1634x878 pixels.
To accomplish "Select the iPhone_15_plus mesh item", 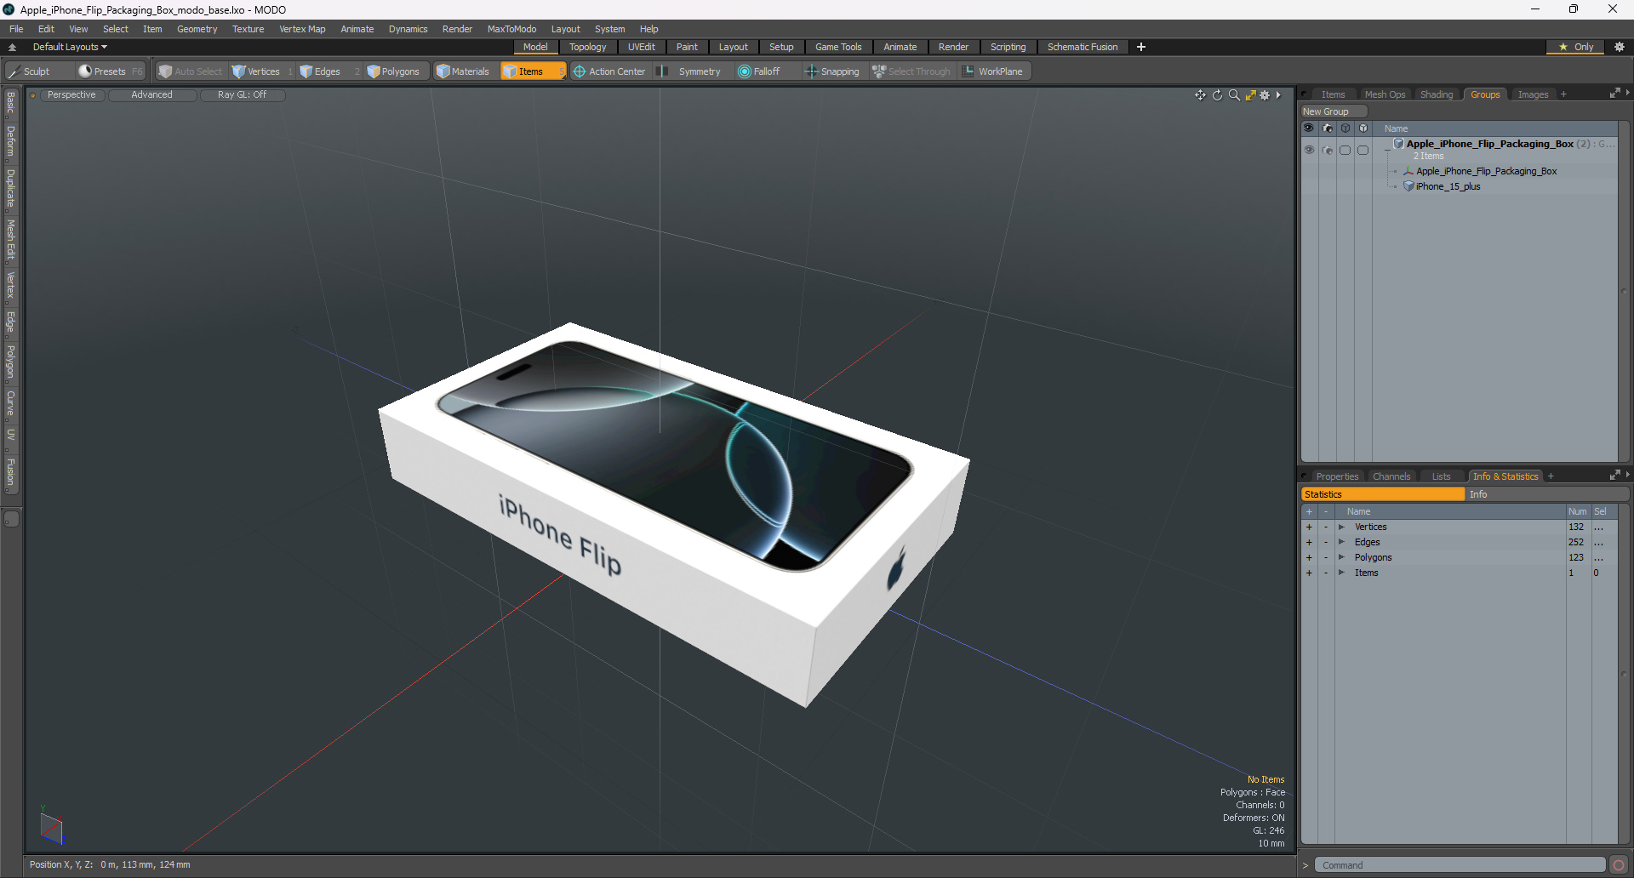I will [x=1448, y=186].
